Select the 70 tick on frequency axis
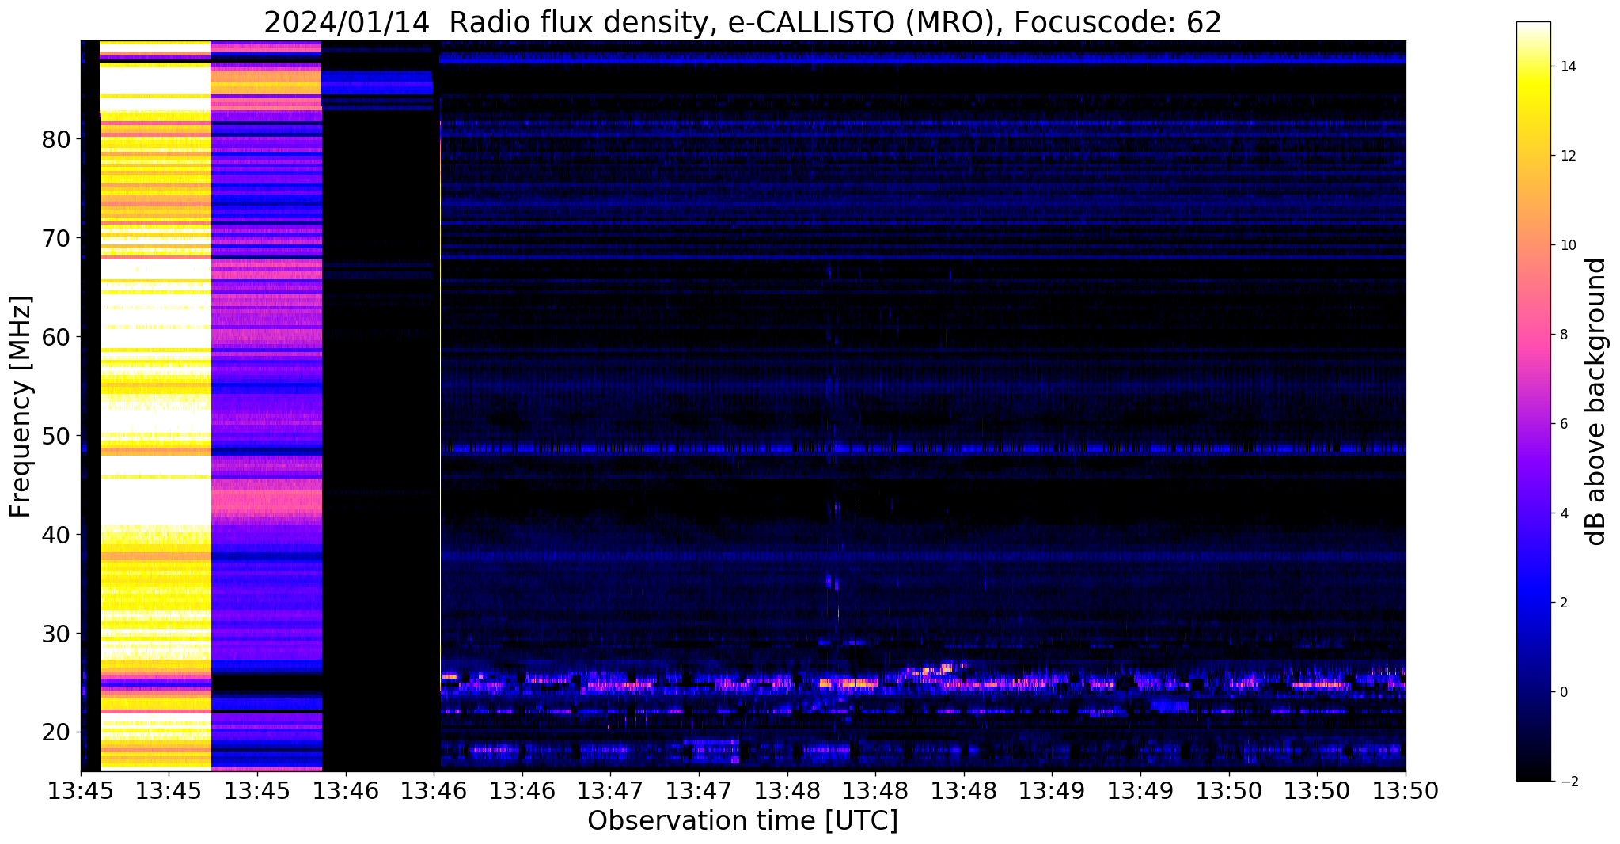1620x844 pixels. coord(57,238)
